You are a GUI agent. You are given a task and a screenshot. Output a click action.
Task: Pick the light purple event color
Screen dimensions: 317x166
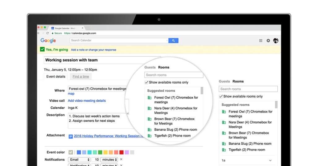pos(127,152)
